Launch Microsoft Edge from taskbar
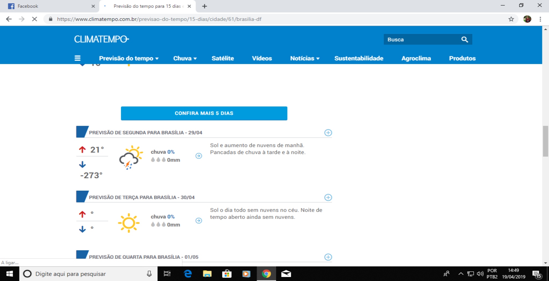549x281 pixels. pyautogui.click(x=188, y=274)
